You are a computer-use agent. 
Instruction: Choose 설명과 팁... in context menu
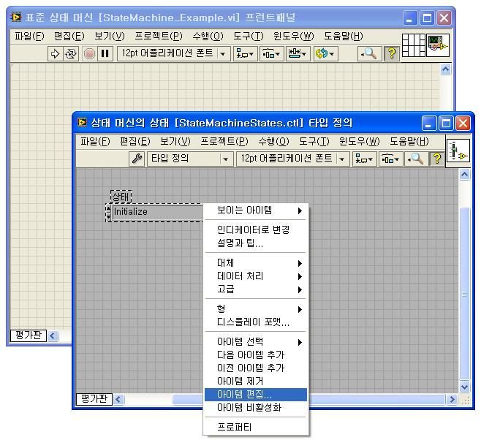pyautogui.click(x=256, y=243)
